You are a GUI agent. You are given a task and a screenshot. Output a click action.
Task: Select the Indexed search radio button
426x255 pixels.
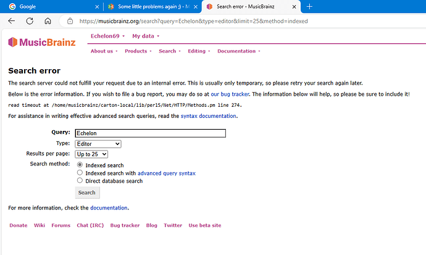(80, 165)
